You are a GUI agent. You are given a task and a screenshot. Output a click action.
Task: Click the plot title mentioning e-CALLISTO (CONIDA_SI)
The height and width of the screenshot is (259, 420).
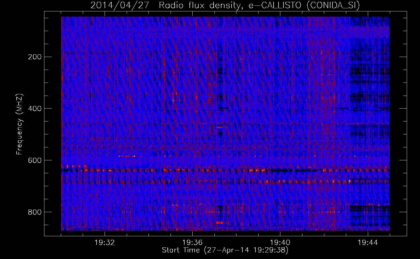pyautogui.click(x=225, y=5)
